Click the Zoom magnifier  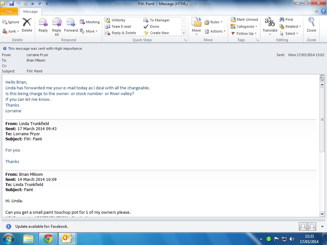(311, 25)
